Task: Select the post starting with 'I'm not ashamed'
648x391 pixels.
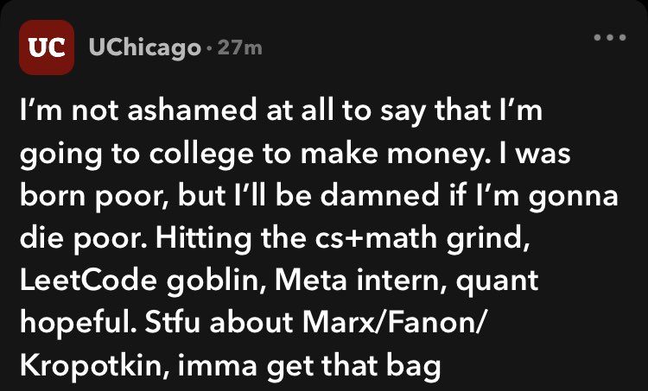Action: pos(319,238)
